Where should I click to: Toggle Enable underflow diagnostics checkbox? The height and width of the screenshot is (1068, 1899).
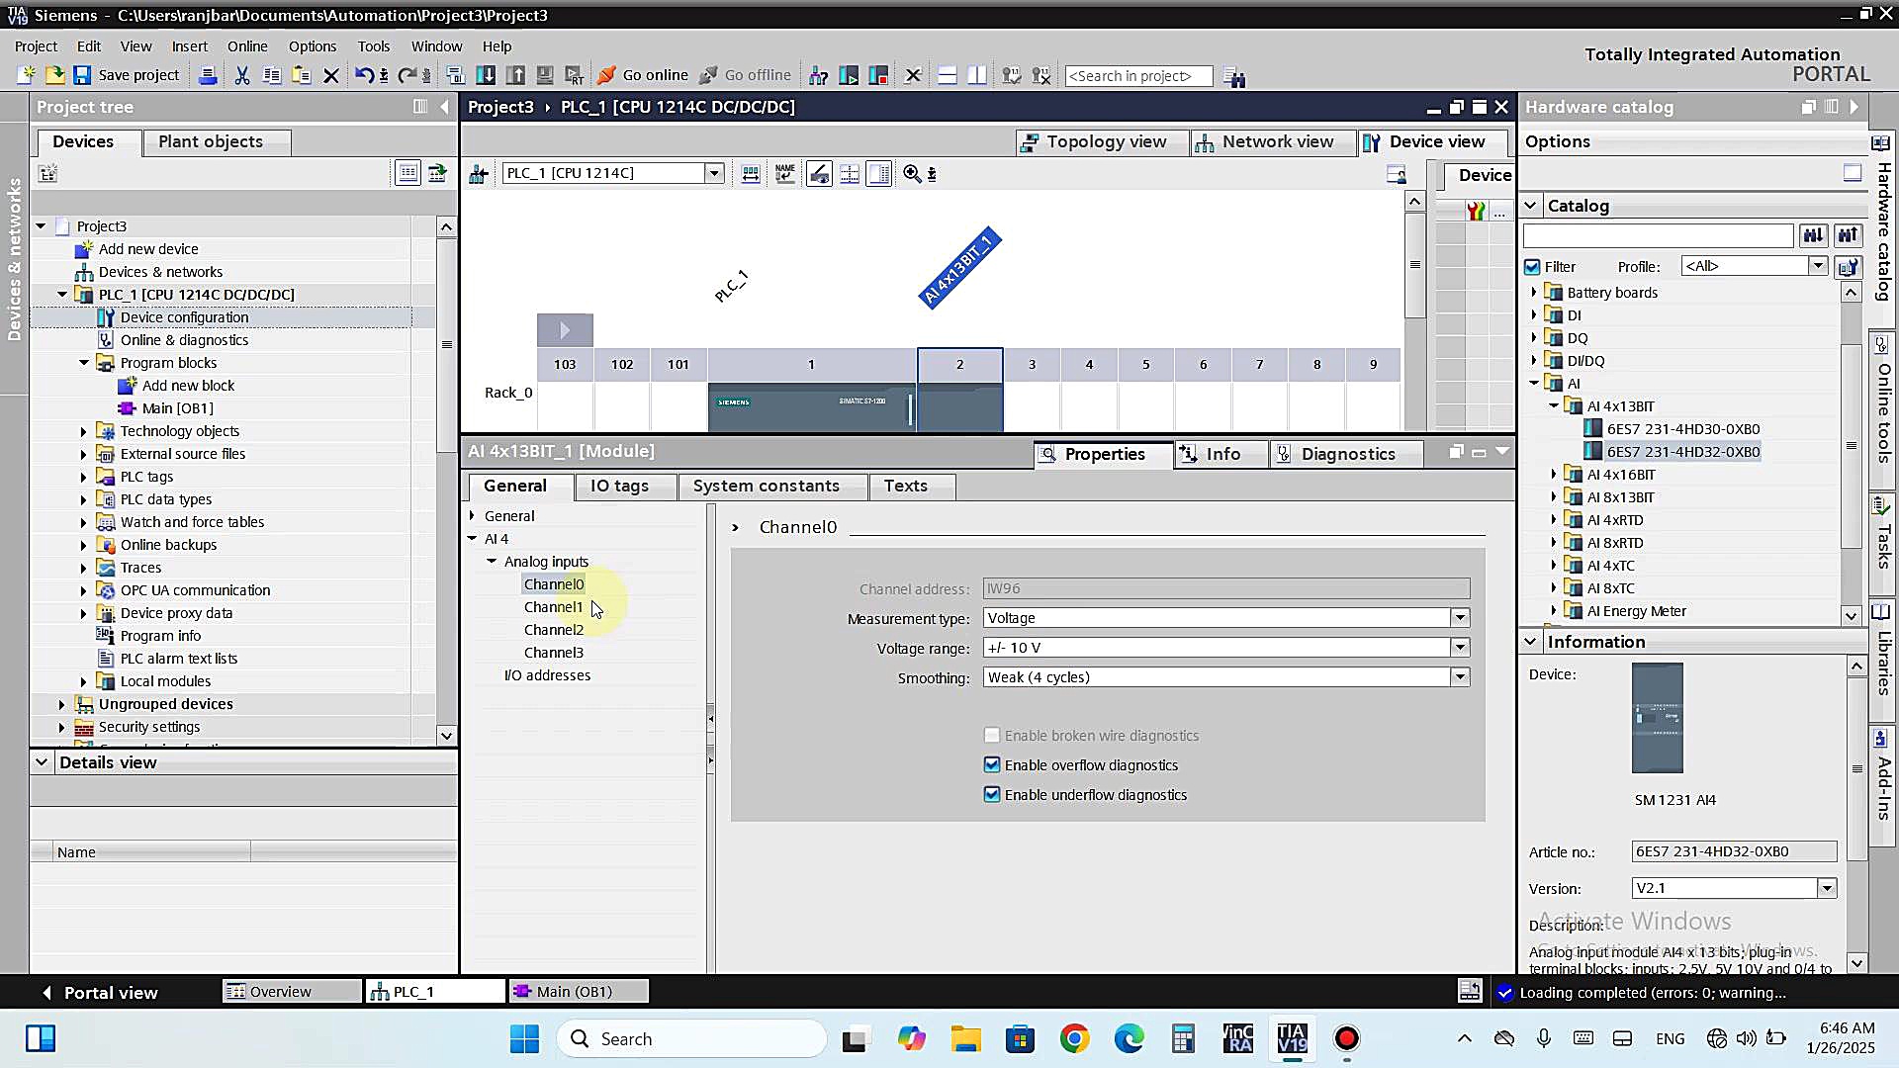[x=992, y=794]
